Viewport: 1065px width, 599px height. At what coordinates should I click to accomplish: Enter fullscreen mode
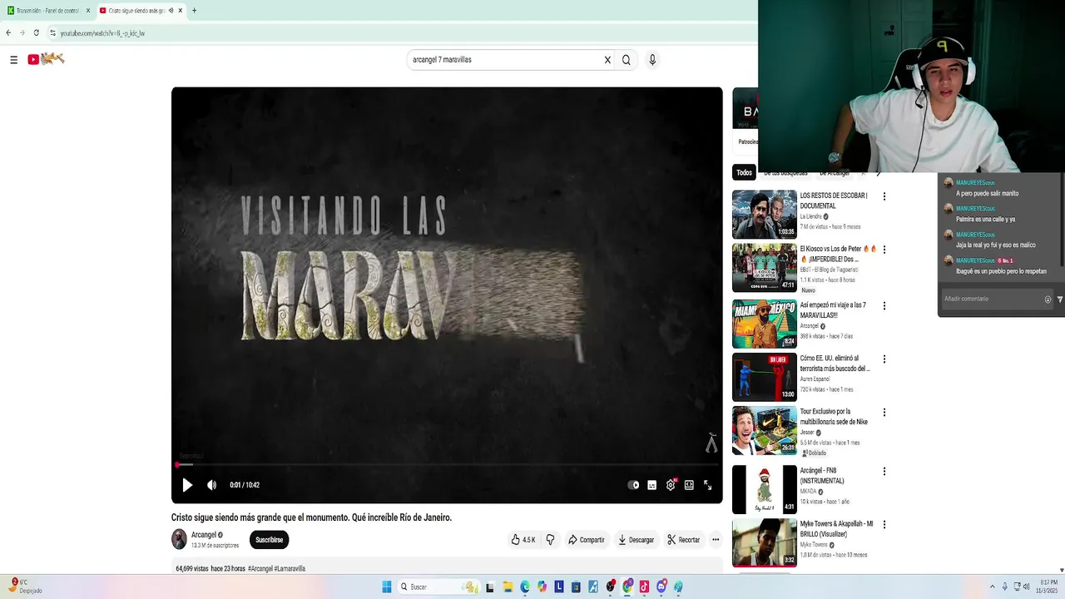click(x=708, y=485)
